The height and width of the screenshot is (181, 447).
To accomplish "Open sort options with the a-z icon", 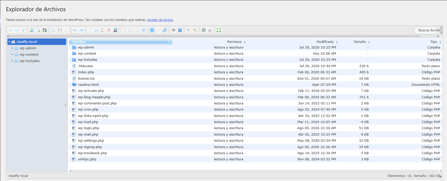I will pos(210,30).
